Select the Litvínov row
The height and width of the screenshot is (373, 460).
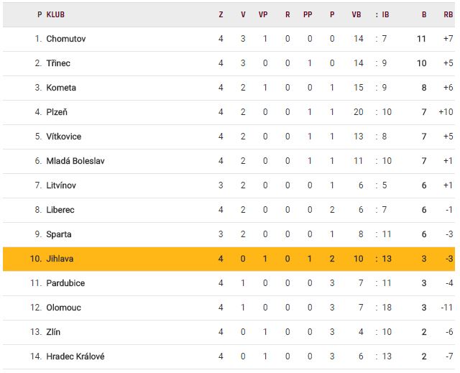pos(229,185)
